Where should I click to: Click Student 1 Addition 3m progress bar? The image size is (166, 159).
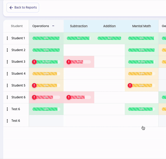pos(109,38)
